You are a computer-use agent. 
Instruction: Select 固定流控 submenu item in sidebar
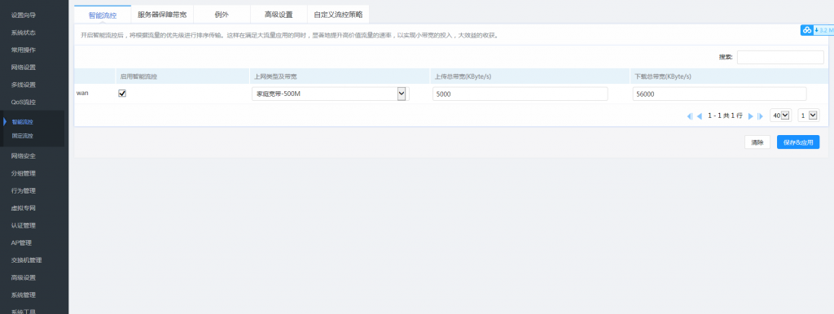[x=22, y=136]
